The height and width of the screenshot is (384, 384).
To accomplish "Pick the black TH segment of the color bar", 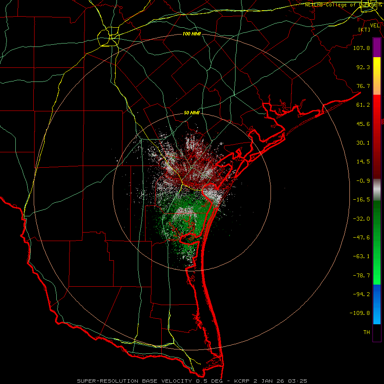I will [377, 332].
